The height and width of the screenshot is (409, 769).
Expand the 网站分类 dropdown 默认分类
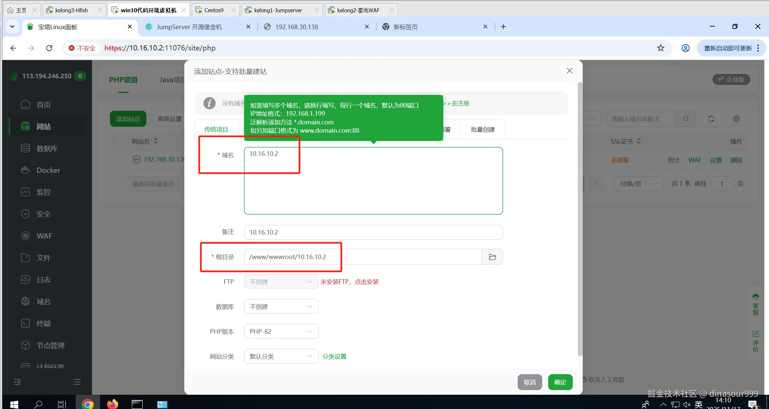tap(281, 357)
